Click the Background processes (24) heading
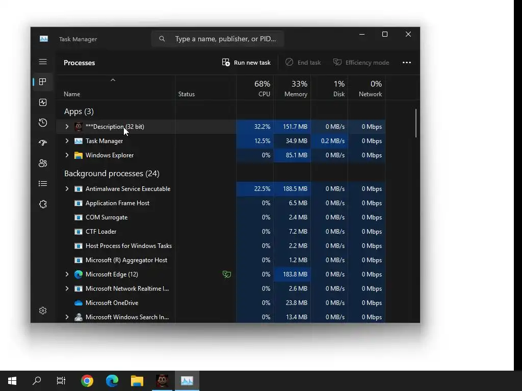522x391 pixels. [x=112, y=174]
